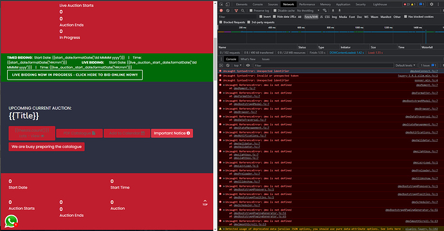Switch to the Performance tab
444x231 pixels.
tap(307, 4)
